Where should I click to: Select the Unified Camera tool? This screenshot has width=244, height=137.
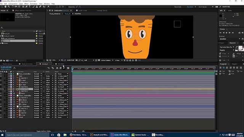tap(16, 7)
